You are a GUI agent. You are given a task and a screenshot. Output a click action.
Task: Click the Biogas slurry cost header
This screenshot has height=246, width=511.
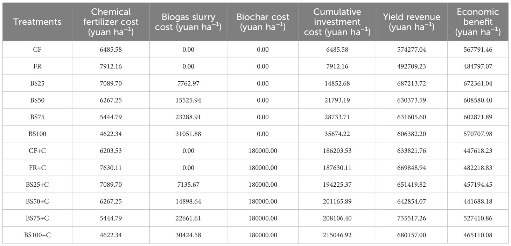pos(188,22)
